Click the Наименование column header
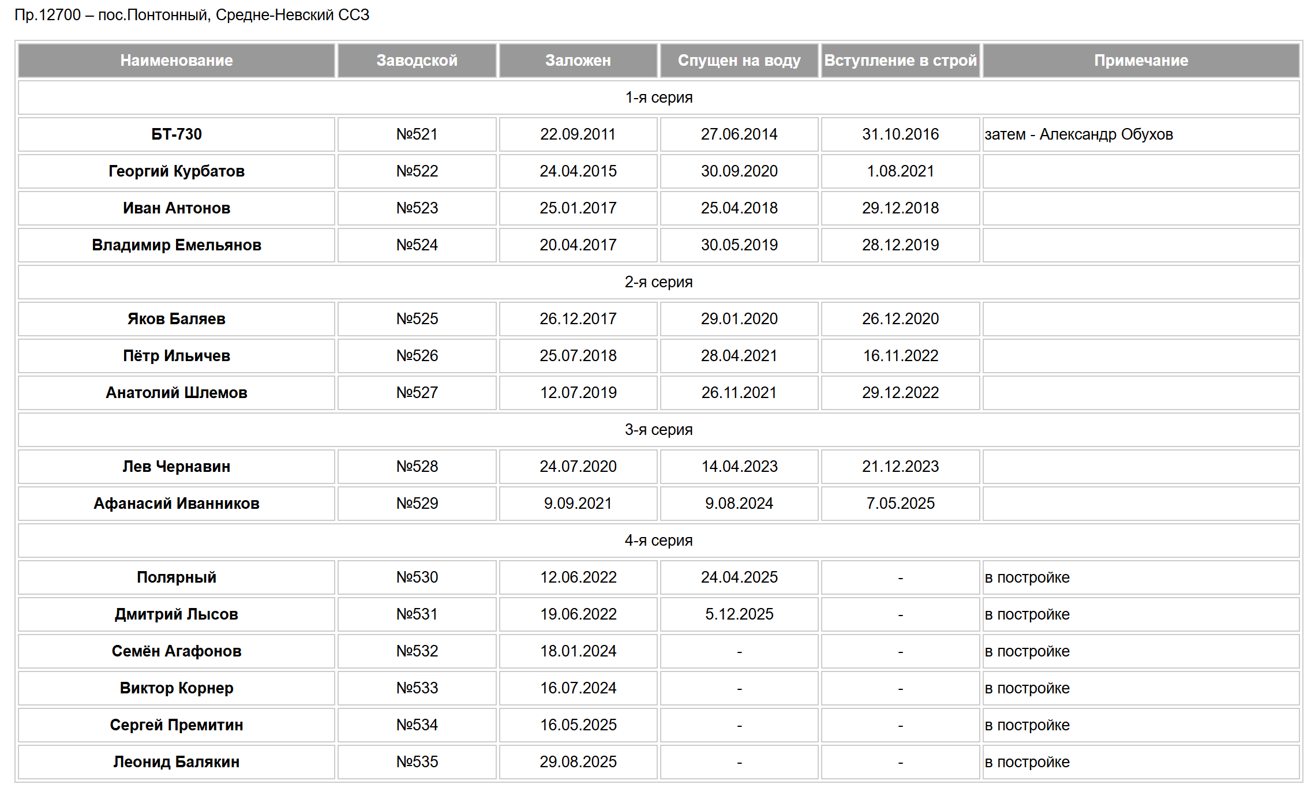1315x788 pixels. coord(176,61)
